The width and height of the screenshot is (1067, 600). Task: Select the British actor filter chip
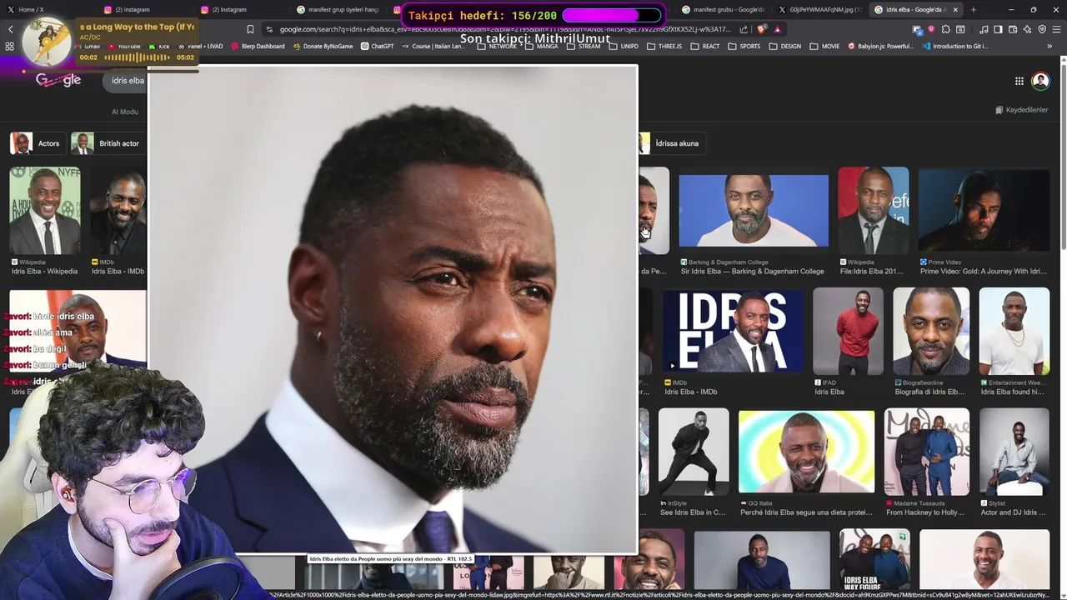point(108,143)
